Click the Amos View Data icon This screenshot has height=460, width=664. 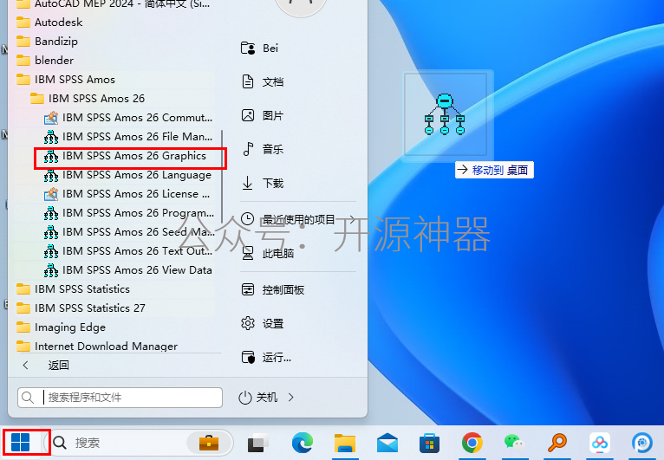click(51, 270)
